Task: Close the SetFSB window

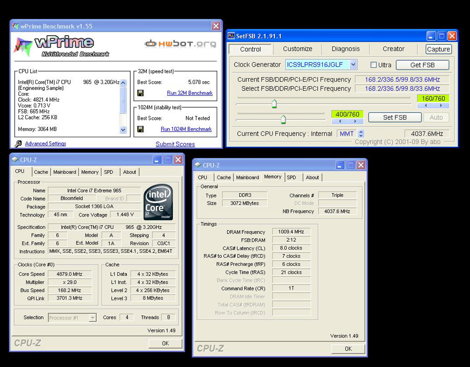Action: tap(452, 36)
